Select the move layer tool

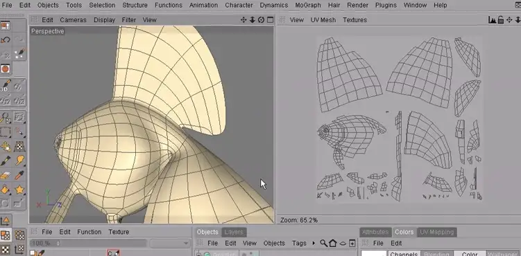[6, 147]
